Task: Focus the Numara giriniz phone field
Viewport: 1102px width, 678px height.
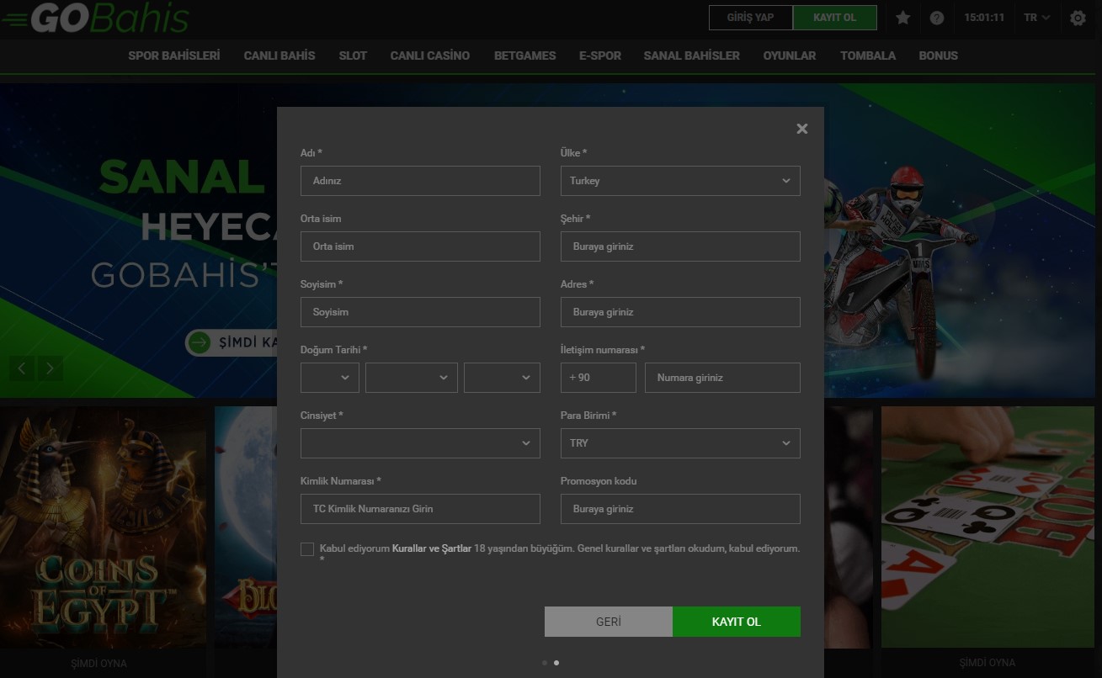Action: (722, 378)
